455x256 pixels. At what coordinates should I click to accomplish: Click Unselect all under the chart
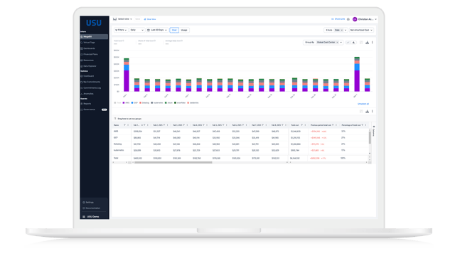coord(363,104)
